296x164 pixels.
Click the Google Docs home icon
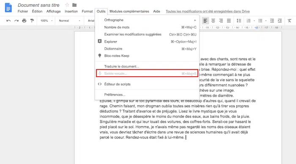(8, 8)
